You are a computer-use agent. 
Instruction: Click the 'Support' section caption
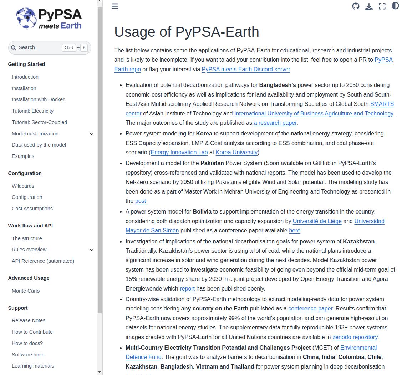pos(18,308)
